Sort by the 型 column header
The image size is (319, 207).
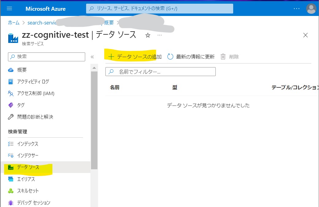[x=175, y=87]
